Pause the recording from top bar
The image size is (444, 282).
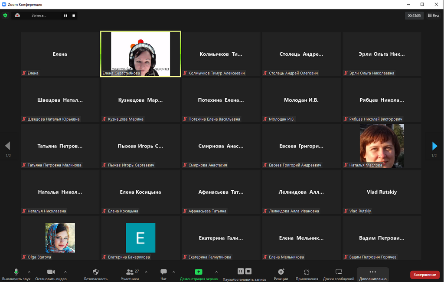pyautogui.click(x=65, y=16)
